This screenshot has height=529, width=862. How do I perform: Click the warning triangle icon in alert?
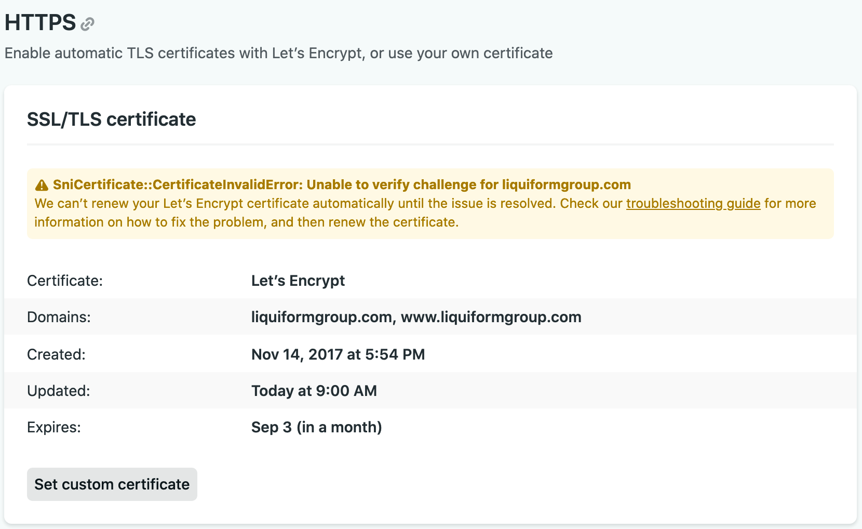[x=42, y=185]
